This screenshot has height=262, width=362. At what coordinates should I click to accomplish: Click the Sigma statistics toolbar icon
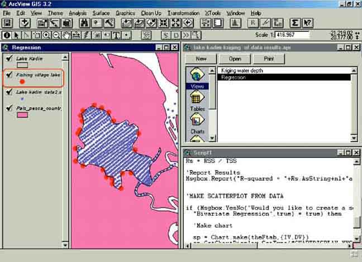click(294, 23)
